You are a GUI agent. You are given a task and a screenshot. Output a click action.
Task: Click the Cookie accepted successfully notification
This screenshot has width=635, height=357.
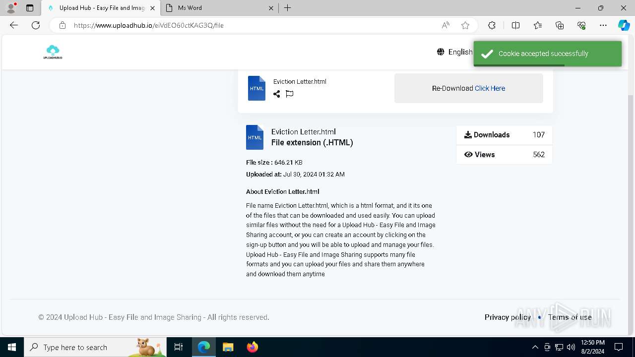[x=548, y=54]
